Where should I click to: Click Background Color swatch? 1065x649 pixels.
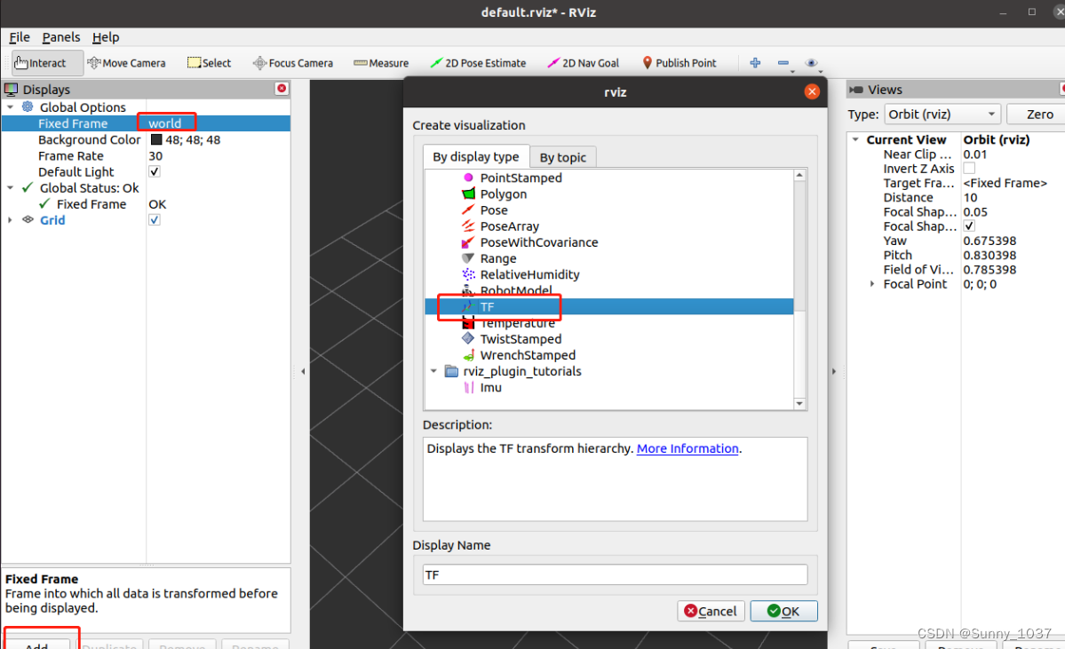click(x=156, y=140)
